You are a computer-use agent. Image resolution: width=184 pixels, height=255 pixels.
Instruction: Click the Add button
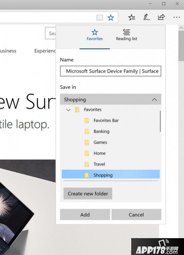click(x=85, y=215)
